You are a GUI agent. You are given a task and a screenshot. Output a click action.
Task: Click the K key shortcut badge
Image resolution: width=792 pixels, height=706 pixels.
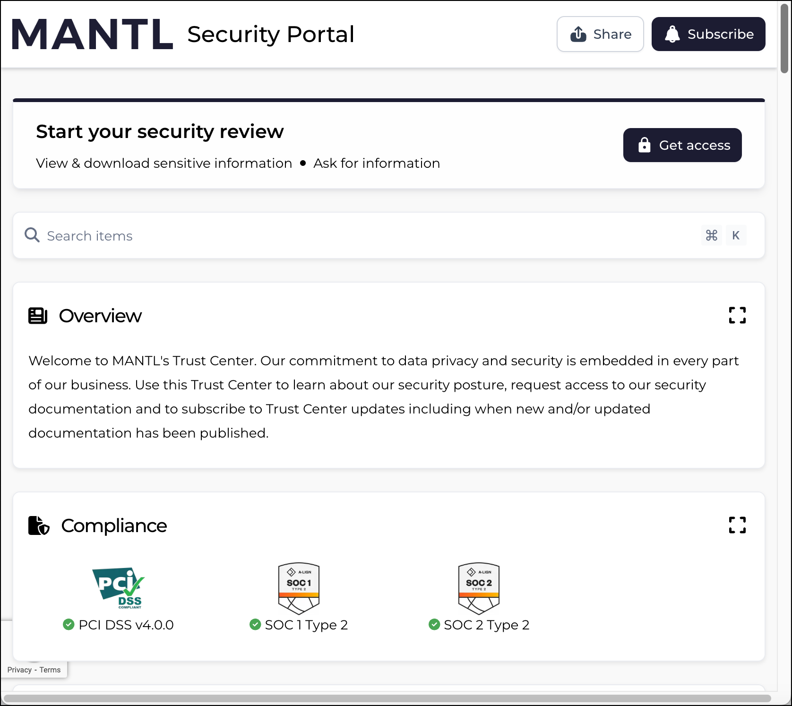[736, 235]
